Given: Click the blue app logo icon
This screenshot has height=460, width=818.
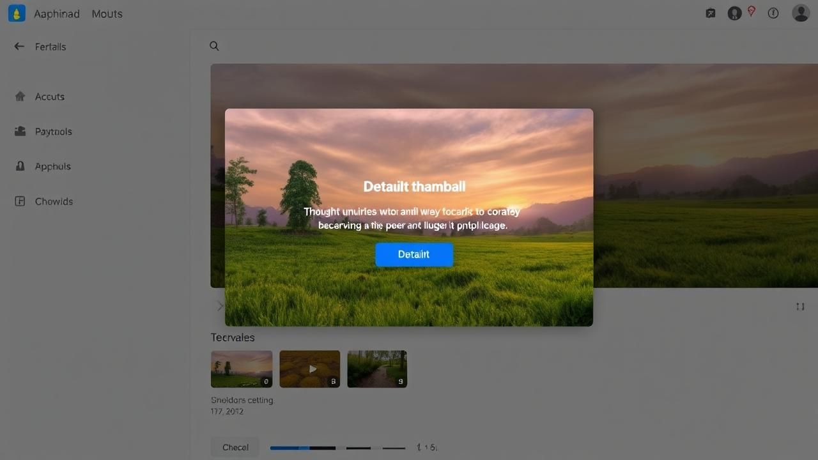Looking at the screenshot, I should tap(17, 13).
